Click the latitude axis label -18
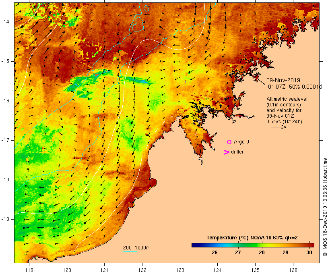 click(5, 180)
